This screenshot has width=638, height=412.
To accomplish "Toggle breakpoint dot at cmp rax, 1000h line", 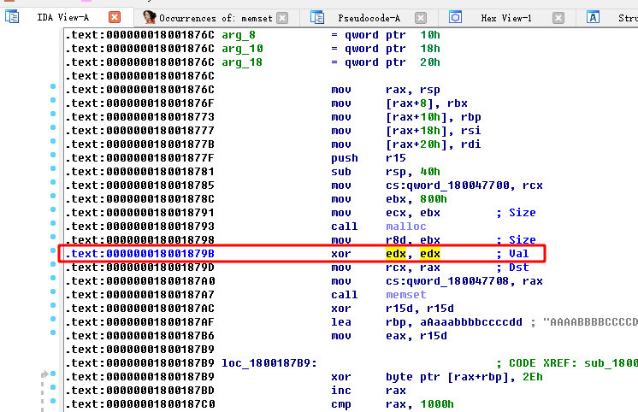I will (53, 401).
